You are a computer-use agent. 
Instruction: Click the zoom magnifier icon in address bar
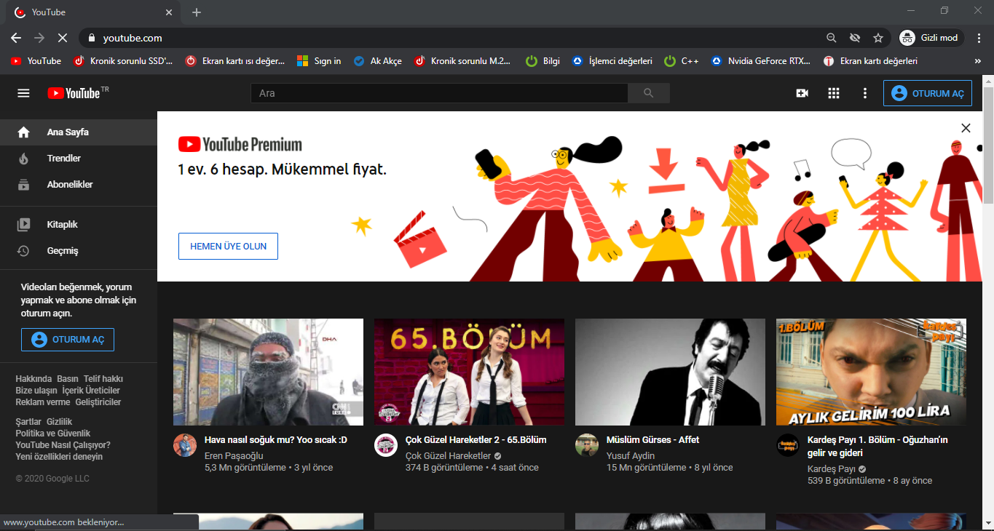(832, 38)
